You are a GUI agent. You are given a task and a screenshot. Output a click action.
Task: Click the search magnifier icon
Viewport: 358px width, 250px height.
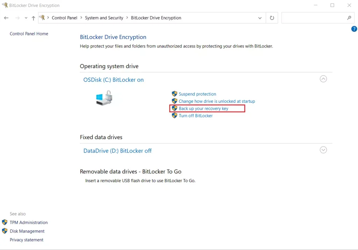click(x=349, y=18)
